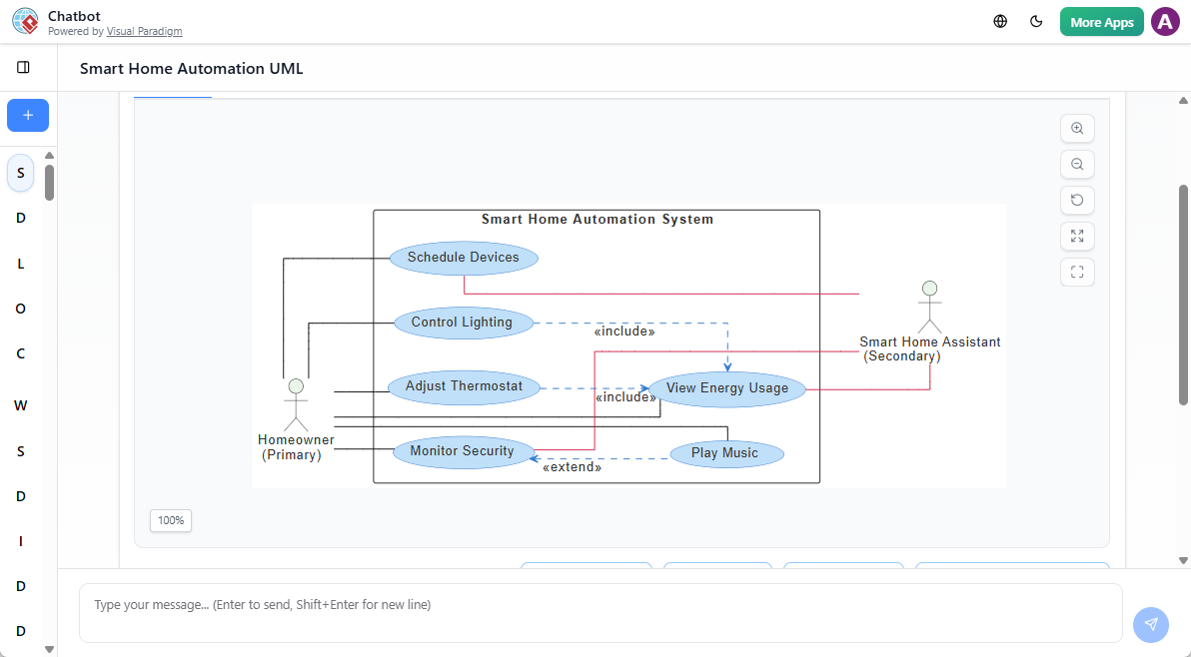Click the 100% zoom level indicator
Screen dimensions: 1191x657
click(170, 520)
